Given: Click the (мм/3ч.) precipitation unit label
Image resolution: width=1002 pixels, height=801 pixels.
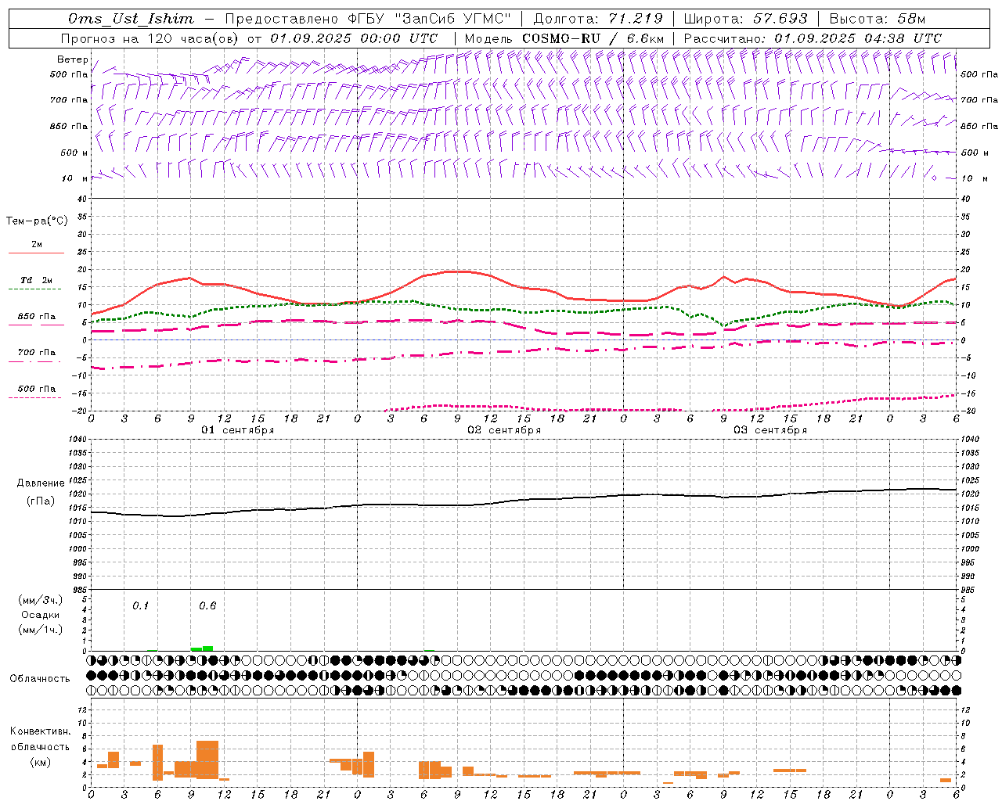Looking at the screenshot, I should tap(41, 601).
